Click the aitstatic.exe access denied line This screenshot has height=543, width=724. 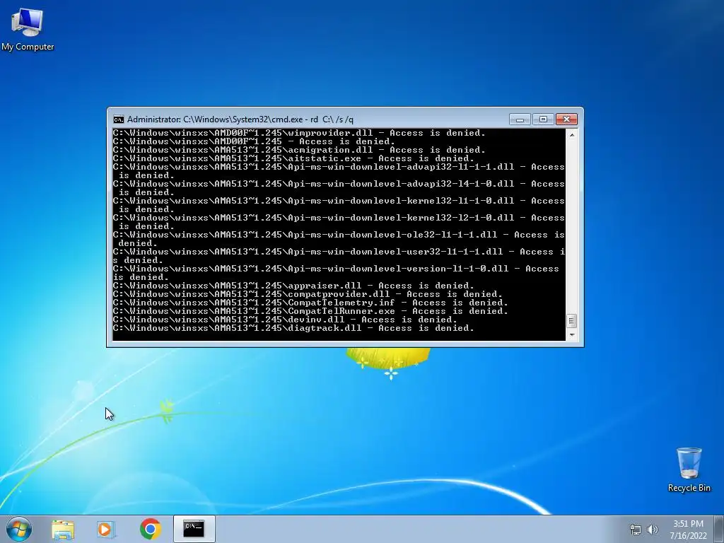(x=293, y=158)
